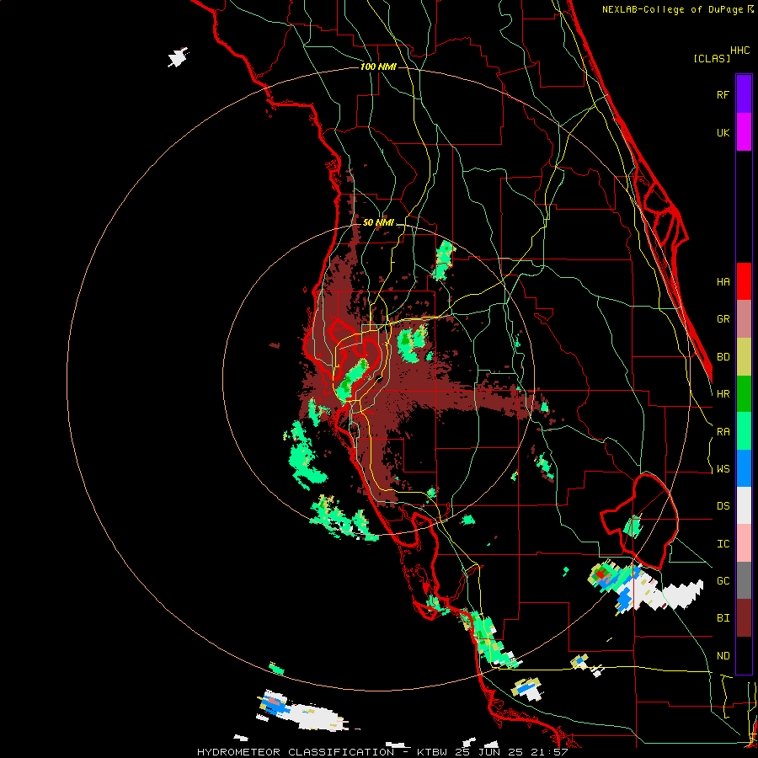Click the "GC" legend label
The width and height of the screenshot is (758, 758).
[723, 581]
